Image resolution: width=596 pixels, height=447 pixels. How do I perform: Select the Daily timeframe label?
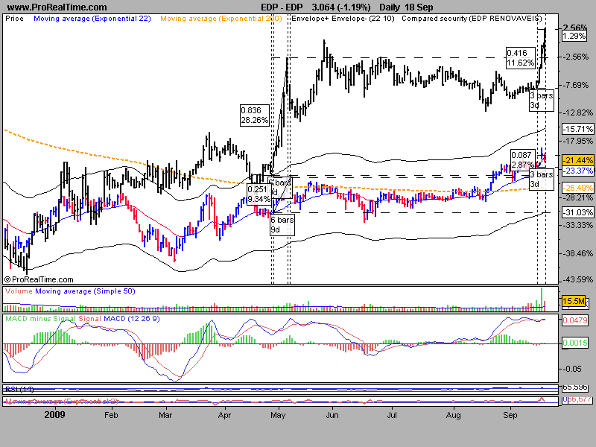click(x=389, y=7)
